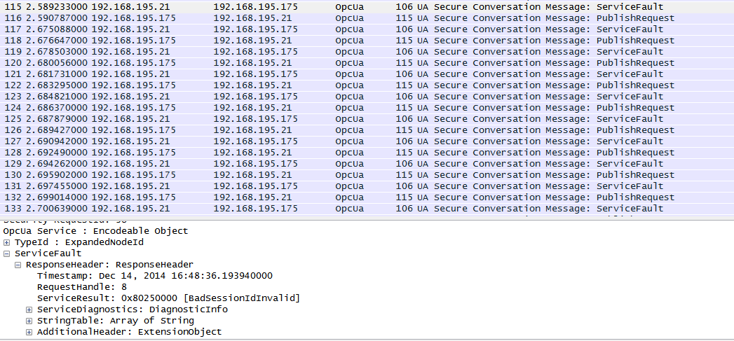Select the ServiceResult BadSessionIdInvalid line

coord(168,298)
